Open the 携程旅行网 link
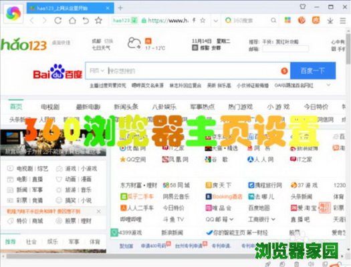Screen dimensions: 351x267 point(265,185)
